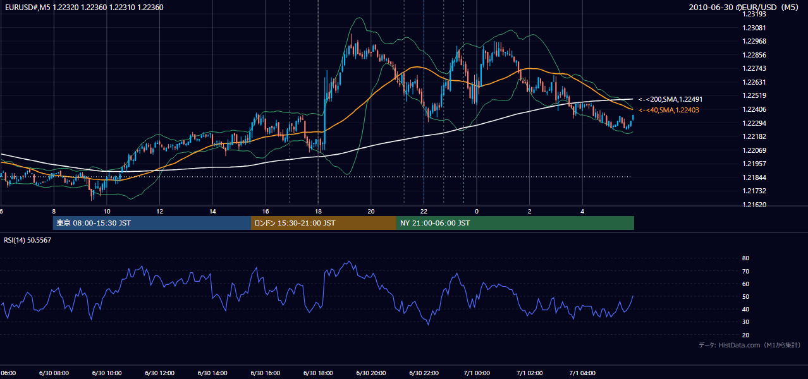The width and height of the screenshot is (808, 379).
Task: Click price axis label 1.21844
Action: tap(754, 177)
